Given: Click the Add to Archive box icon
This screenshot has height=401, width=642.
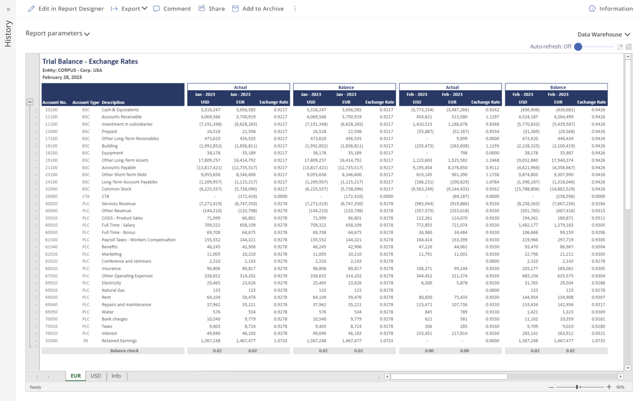Looking at the screenshot, I should (235, 9).
